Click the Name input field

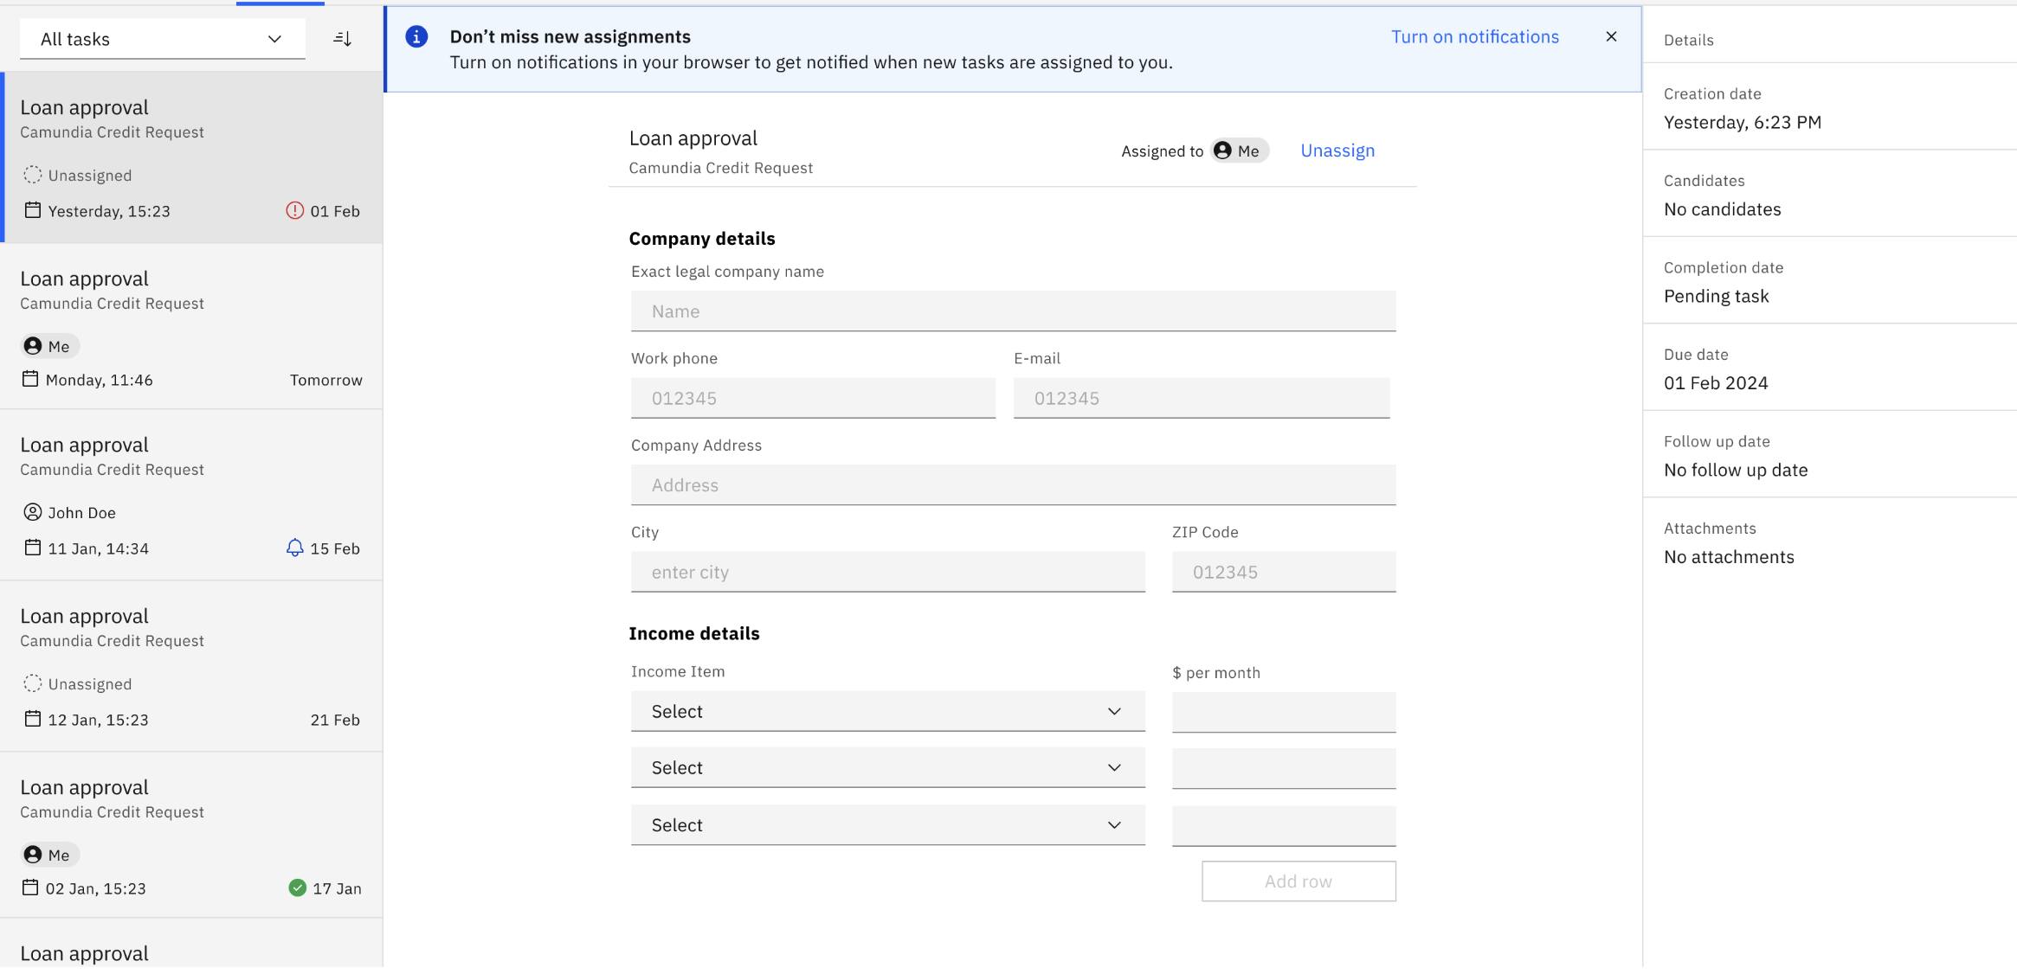coord(1012,310)
